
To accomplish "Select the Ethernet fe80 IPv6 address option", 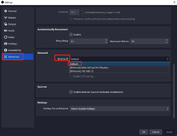I will [119, 68].
